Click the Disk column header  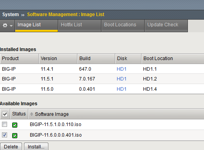(128, 59)
